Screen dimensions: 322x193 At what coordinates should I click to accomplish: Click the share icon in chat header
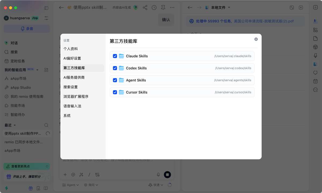[145, 8]
